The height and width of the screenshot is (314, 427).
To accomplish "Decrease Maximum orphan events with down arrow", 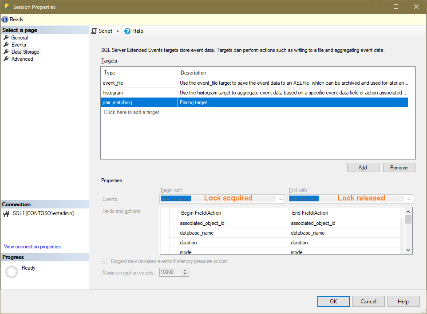I will pyautogui.click(x=185, y=274).
